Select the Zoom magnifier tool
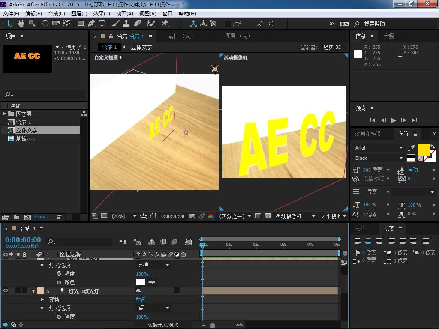Image resolution: width=439 pixels, height=329 pixels. 32,24
